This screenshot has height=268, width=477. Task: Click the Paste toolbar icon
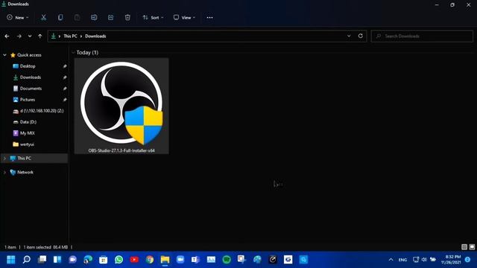click(77, 18)
